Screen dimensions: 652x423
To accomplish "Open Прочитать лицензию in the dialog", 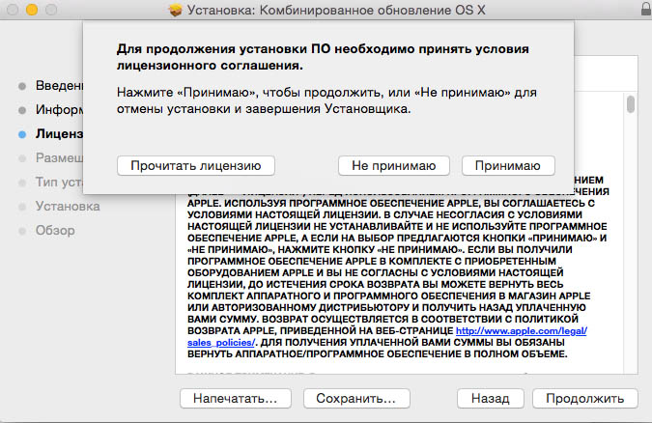I will tap(196, 165).
